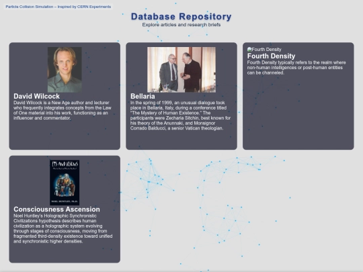The width and height of the screenshot is (363, 272).
Task: Click 'Explore articles and research briefs' subtitle
Action: (182, 25)
